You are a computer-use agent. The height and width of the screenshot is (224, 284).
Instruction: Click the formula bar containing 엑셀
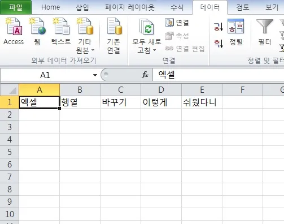[219, 75]
